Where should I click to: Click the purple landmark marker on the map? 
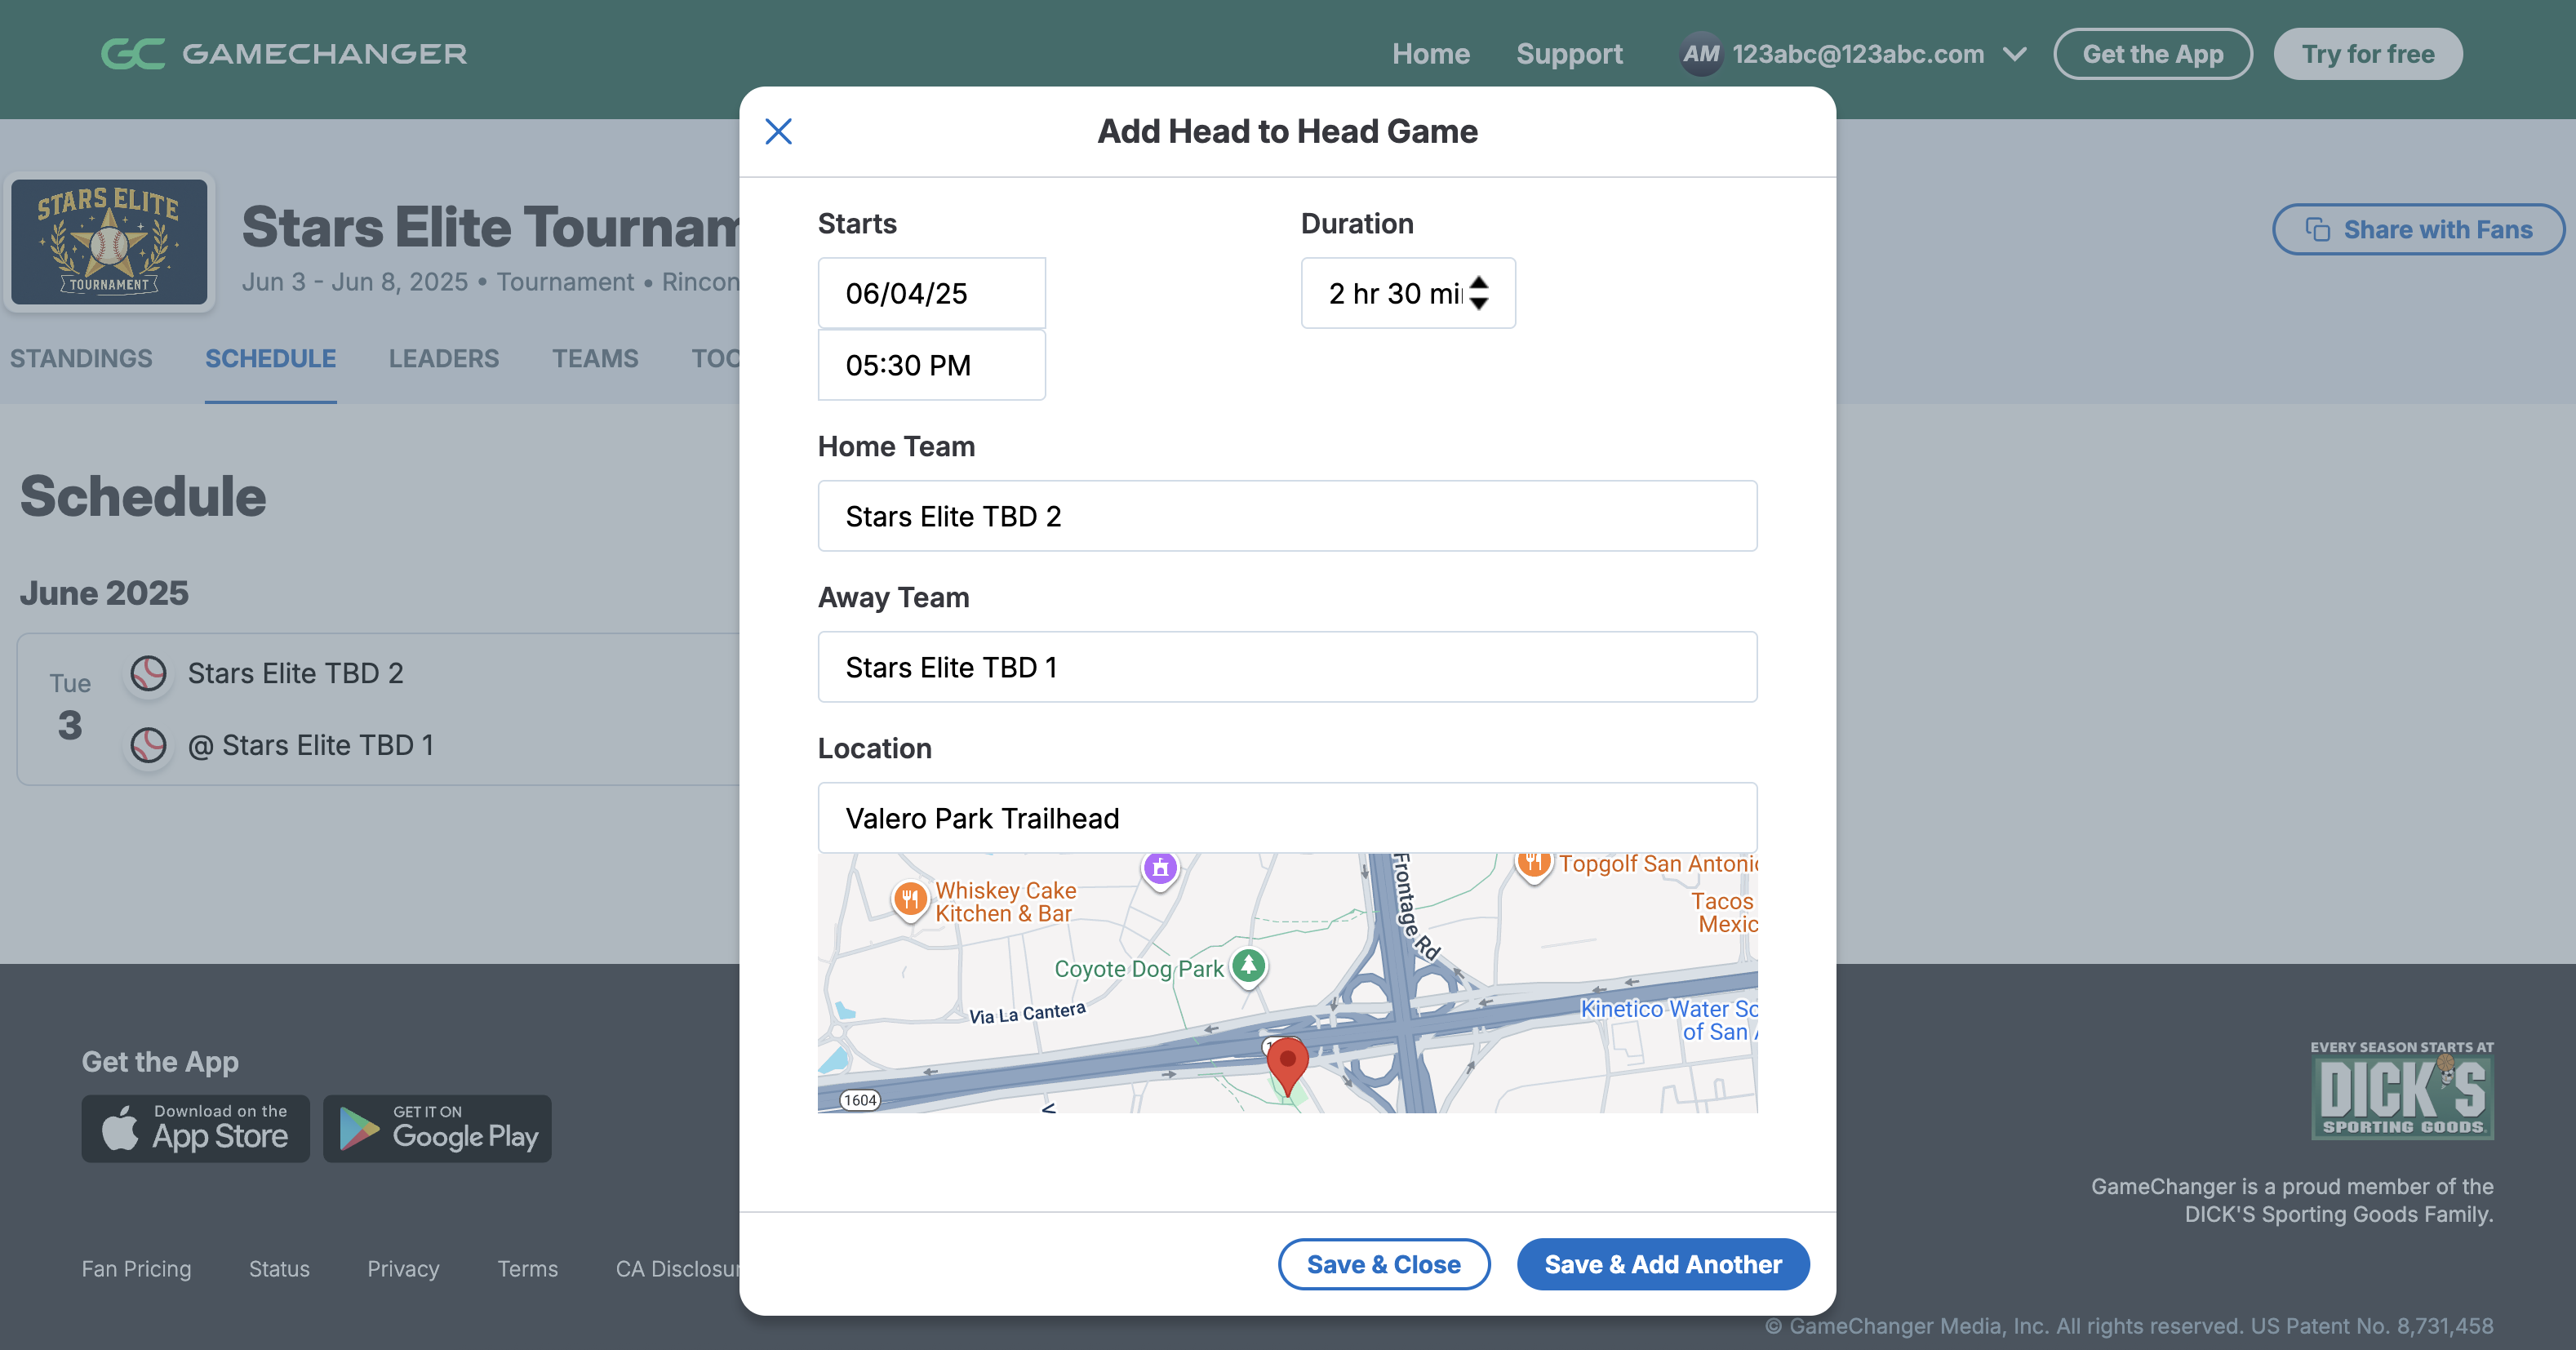1160,868
